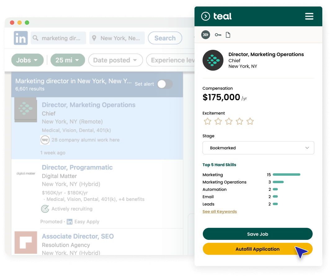Rate excitement with the second star
331x277 pixels.
coord(218,121)
